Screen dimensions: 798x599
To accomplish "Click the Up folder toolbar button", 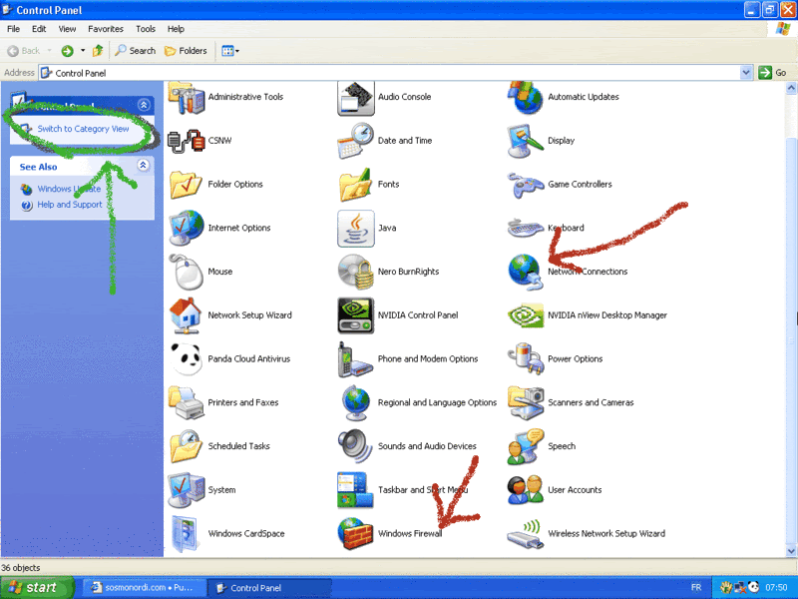I will coord(98,51).
